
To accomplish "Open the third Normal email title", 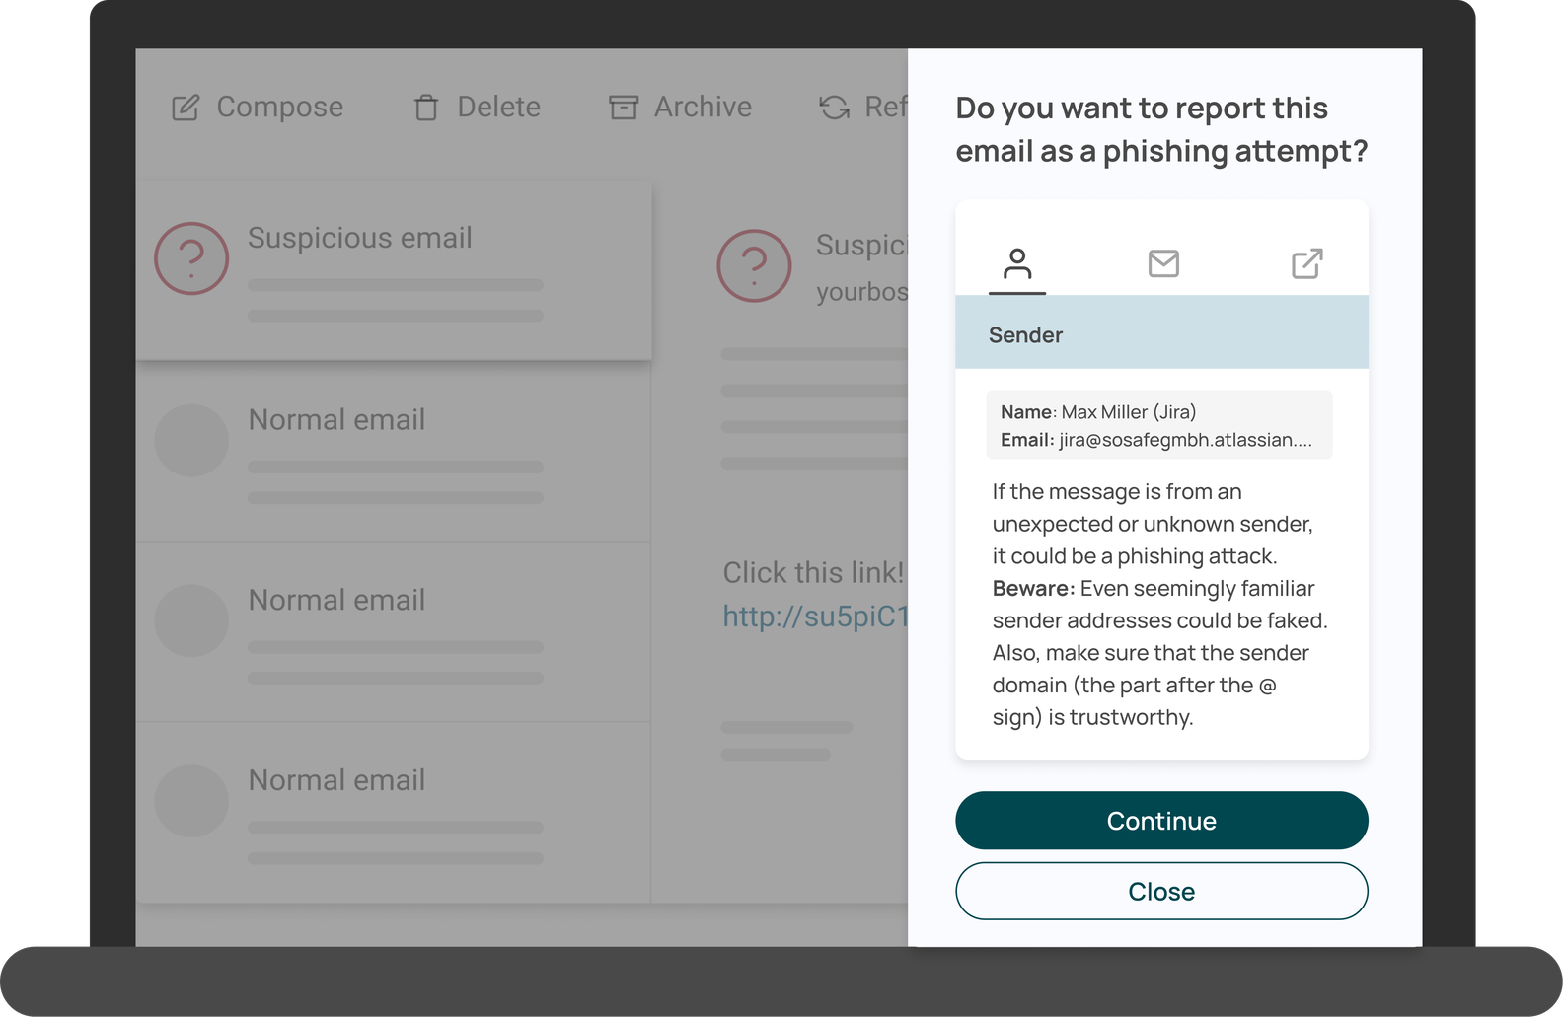I will click(x=336, y=781).
